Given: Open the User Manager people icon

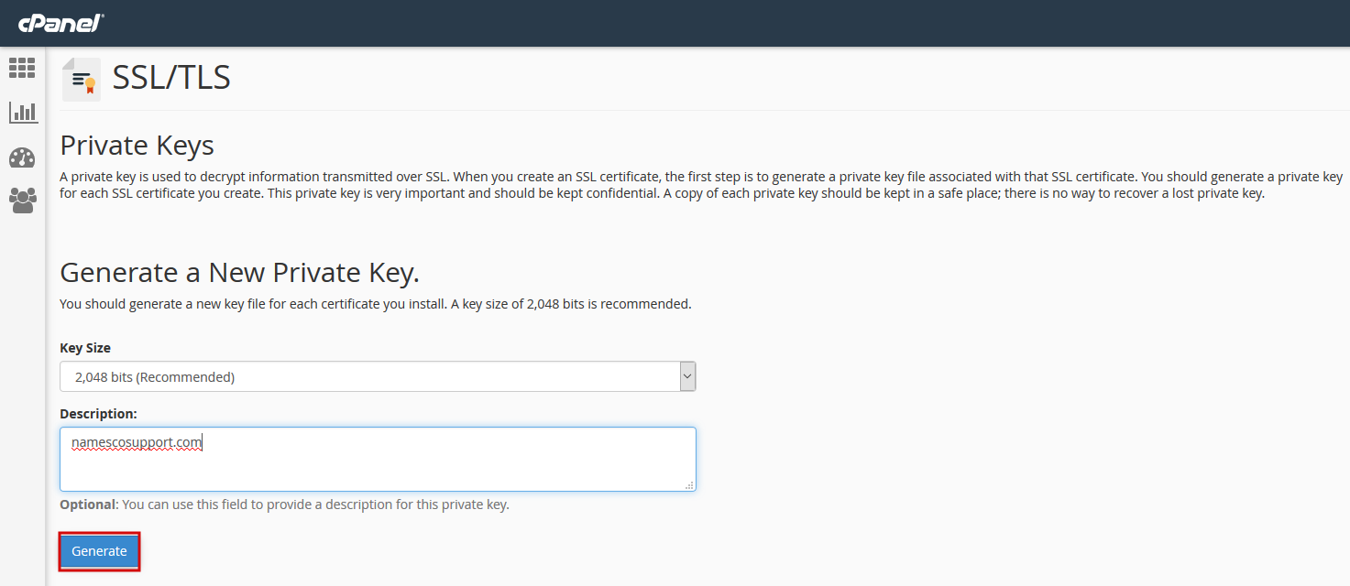Looking at the screenshot, I should pyautogui.click(x=22, y=200).
